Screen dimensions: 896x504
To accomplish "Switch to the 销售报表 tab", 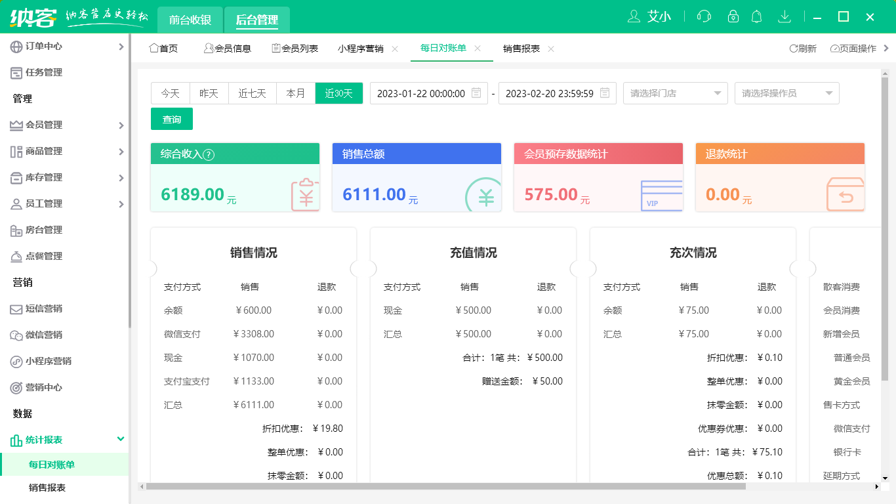I will pyautogui.click(x=520, y=48).
